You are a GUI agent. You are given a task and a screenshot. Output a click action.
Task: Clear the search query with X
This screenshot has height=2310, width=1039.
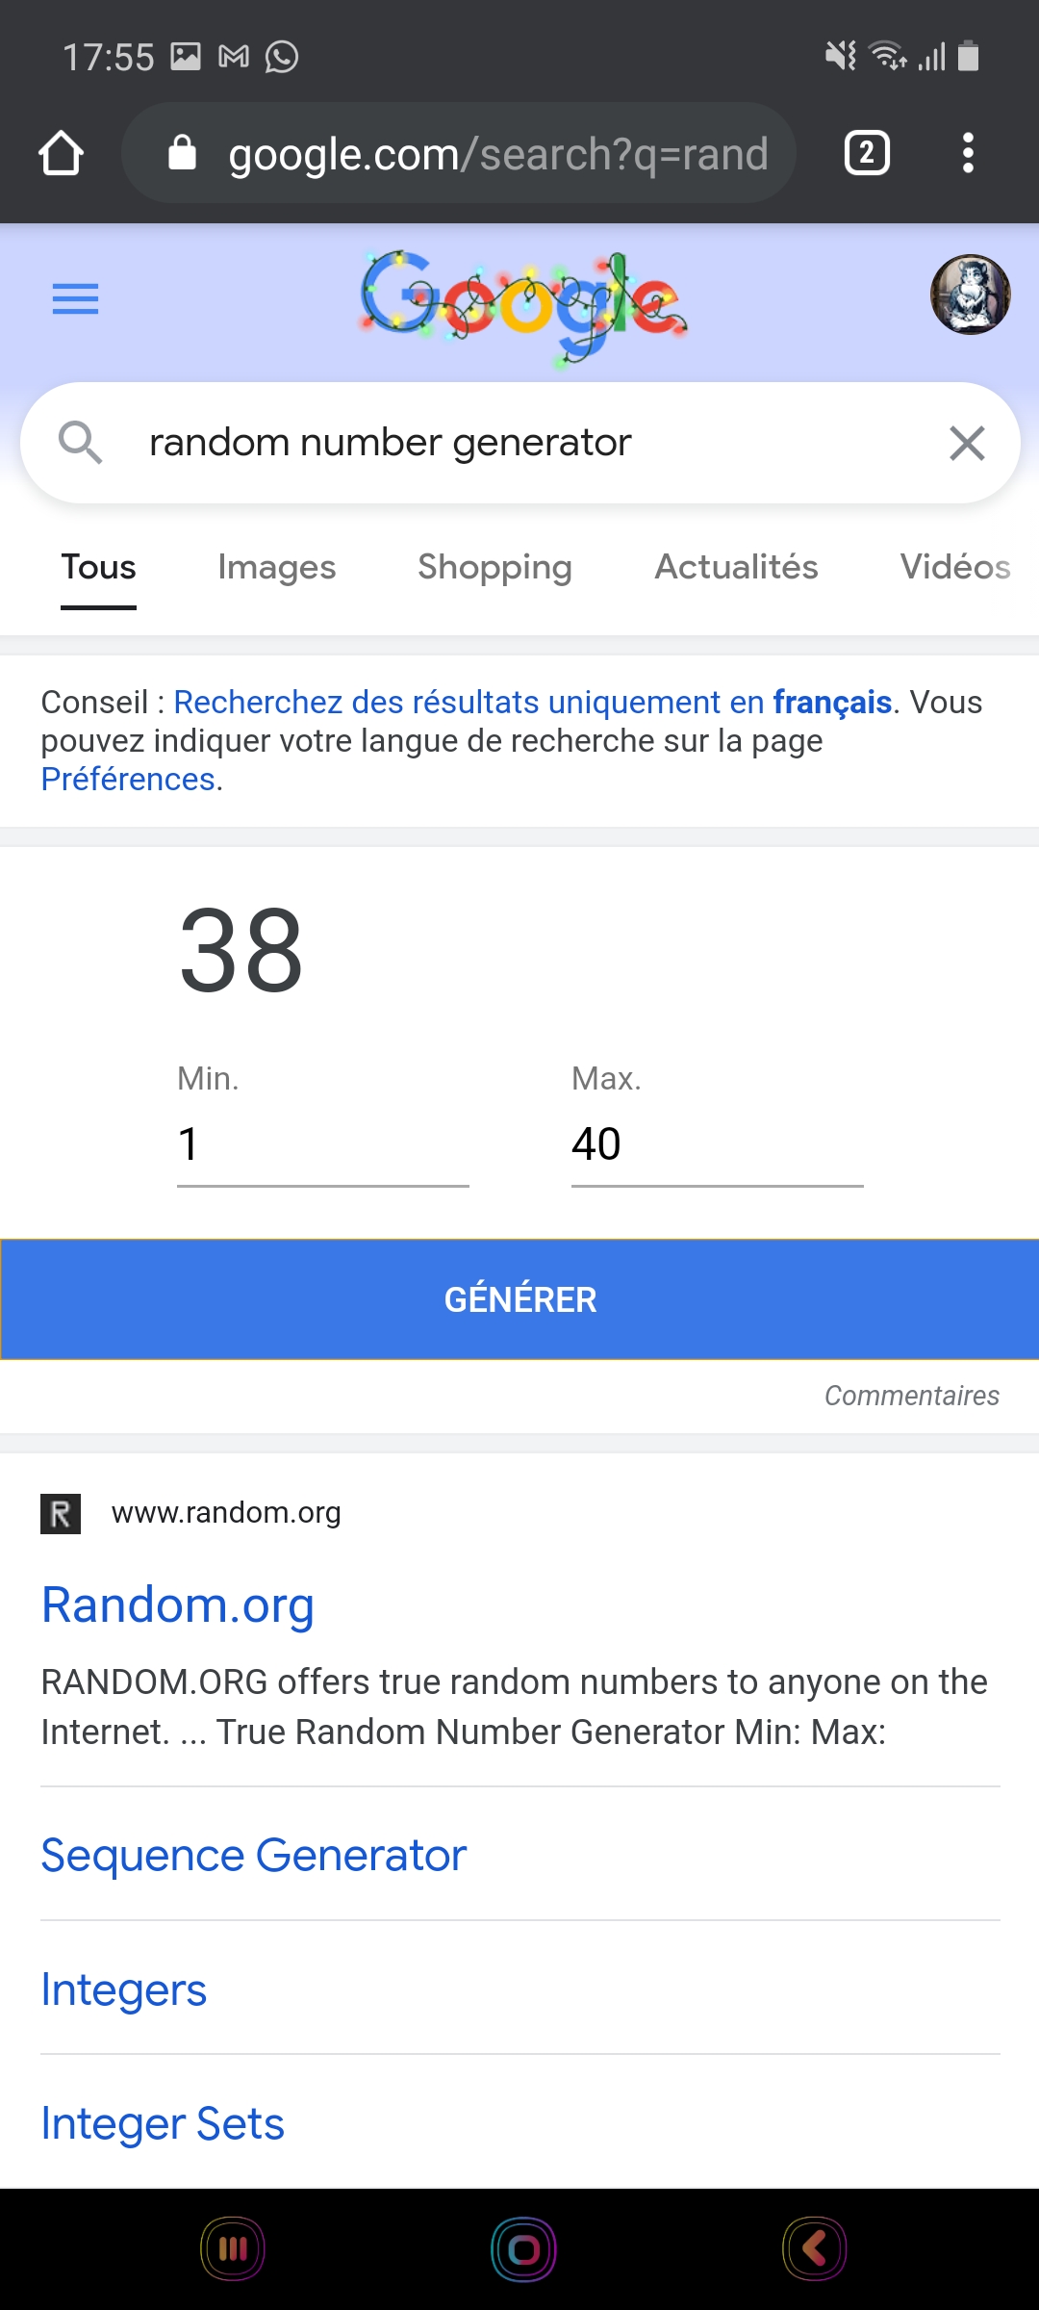point(967,443)
